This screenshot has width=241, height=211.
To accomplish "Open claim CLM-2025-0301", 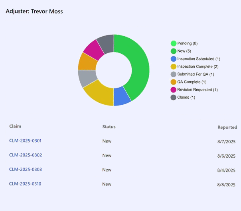I will tap(25, 141).
